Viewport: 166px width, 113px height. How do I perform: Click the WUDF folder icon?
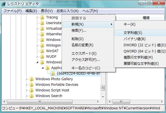point(42,57)
